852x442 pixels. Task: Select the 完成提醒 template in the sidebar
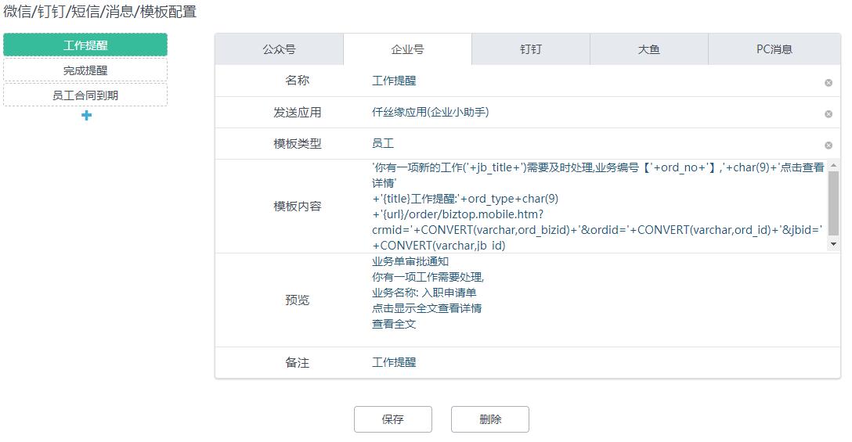85,70
